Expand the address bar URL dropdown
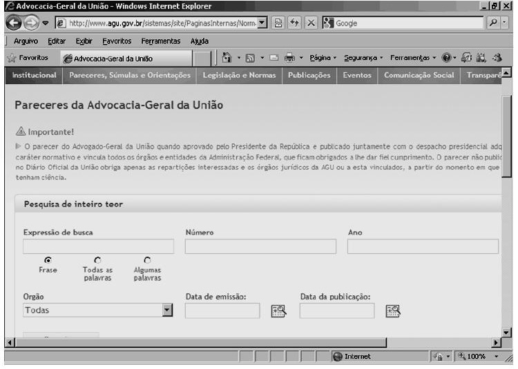 262,23
